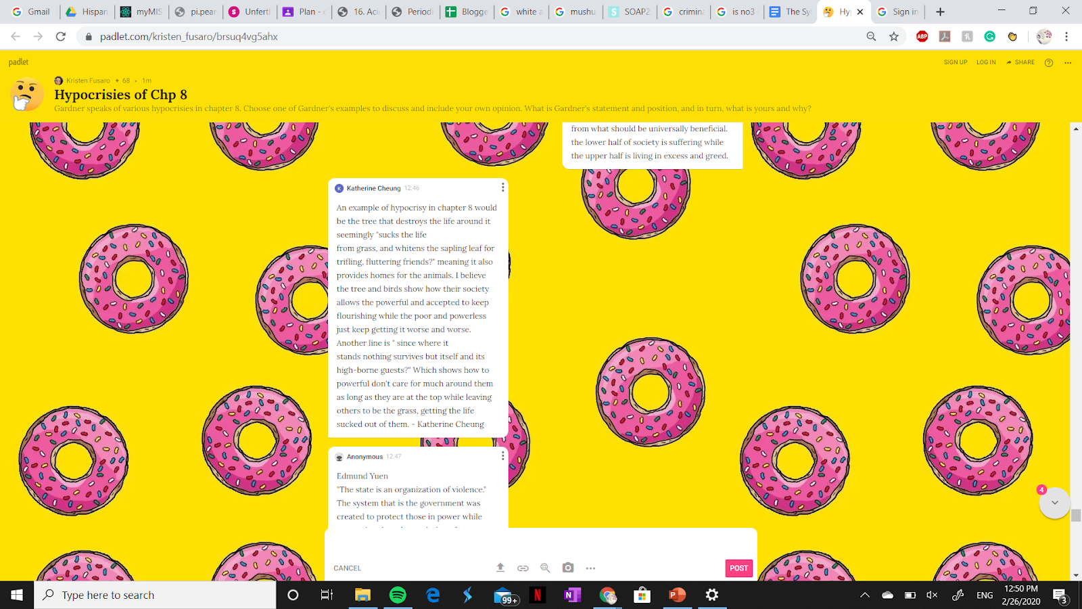This screenshot has width=1082, height=609.
Task: Open Katherine Cheung post options menu
Action: coord(502,187)
